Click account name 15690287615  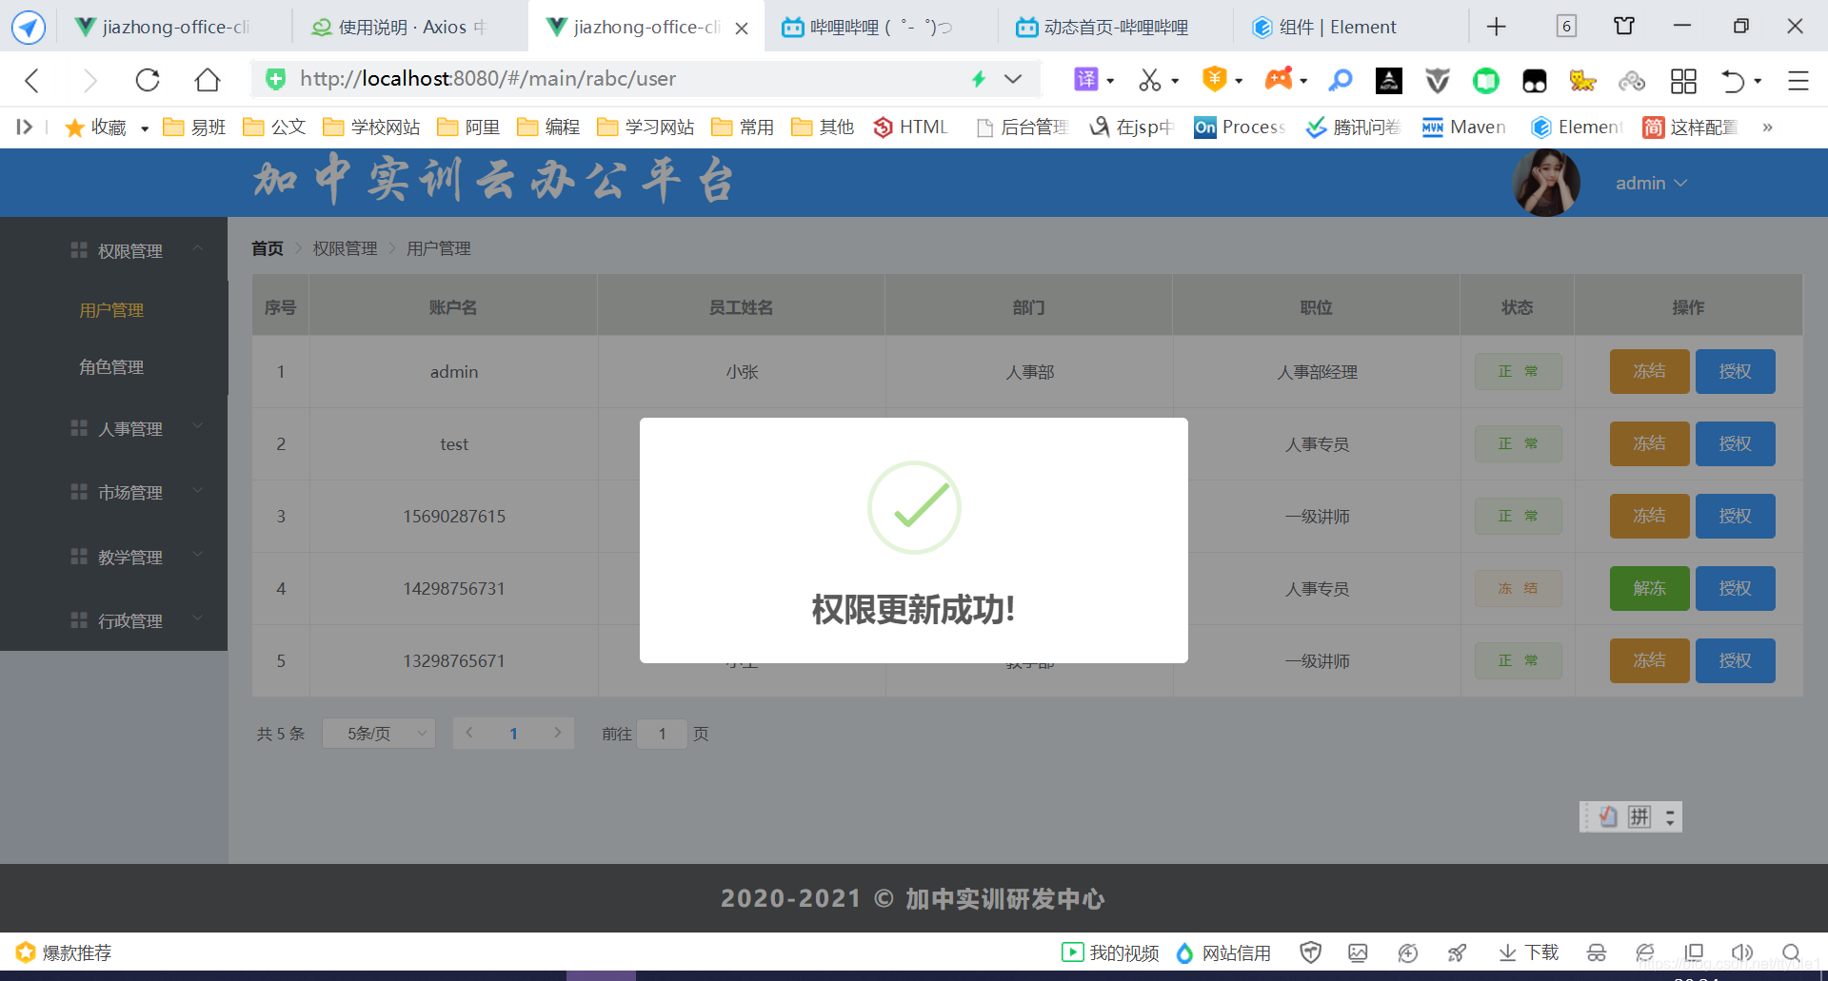tap(454, 517)
